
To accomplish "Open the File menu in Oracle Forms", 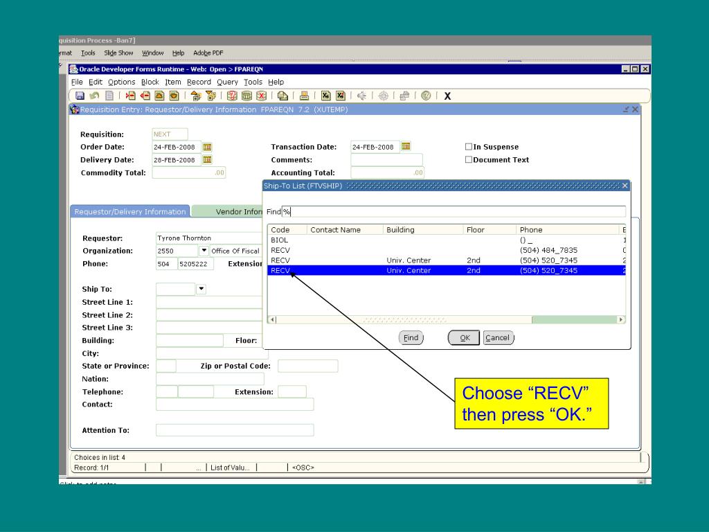I will [x=77, y=82].
